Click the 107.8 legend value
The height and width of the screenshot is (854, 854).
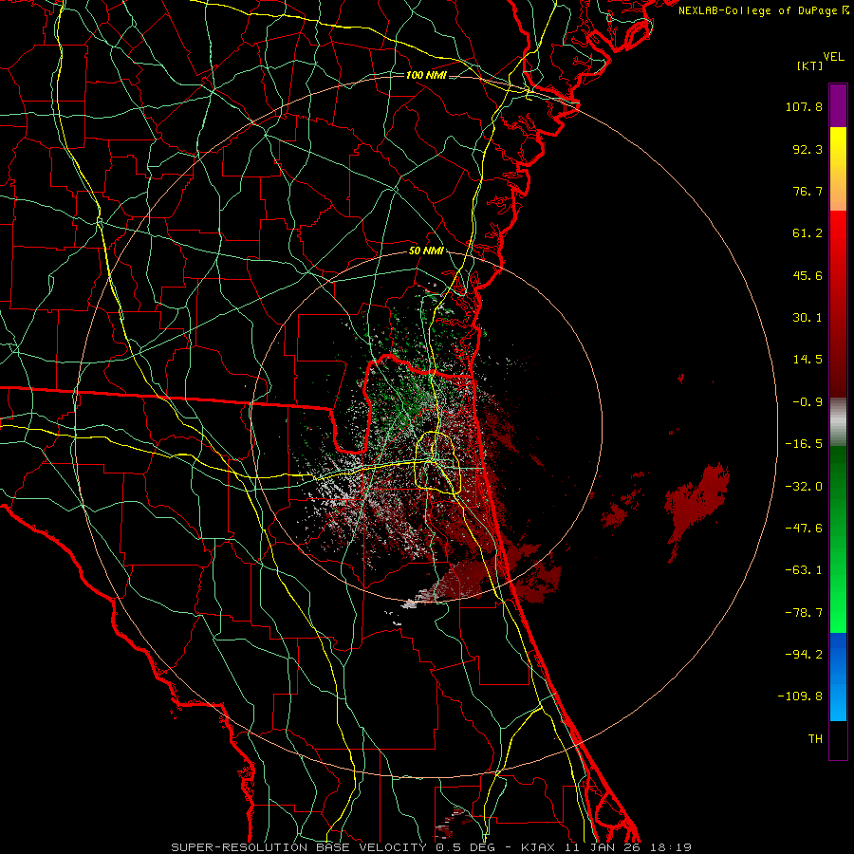804,106
